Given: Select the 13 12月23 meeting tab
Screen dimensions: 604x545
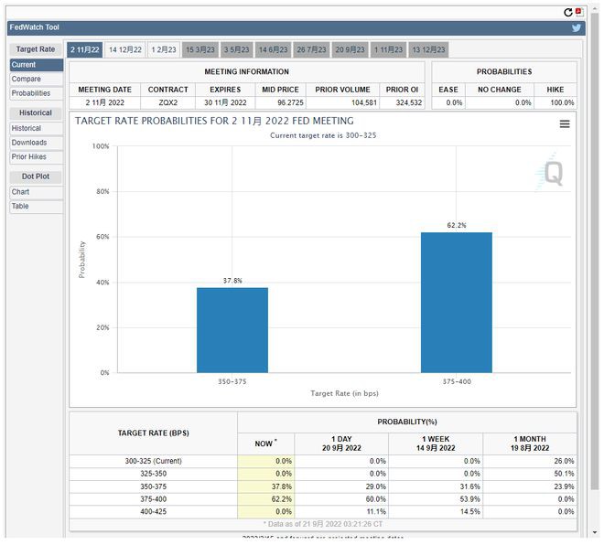Looking at the screenshot, I should (428, 49).
